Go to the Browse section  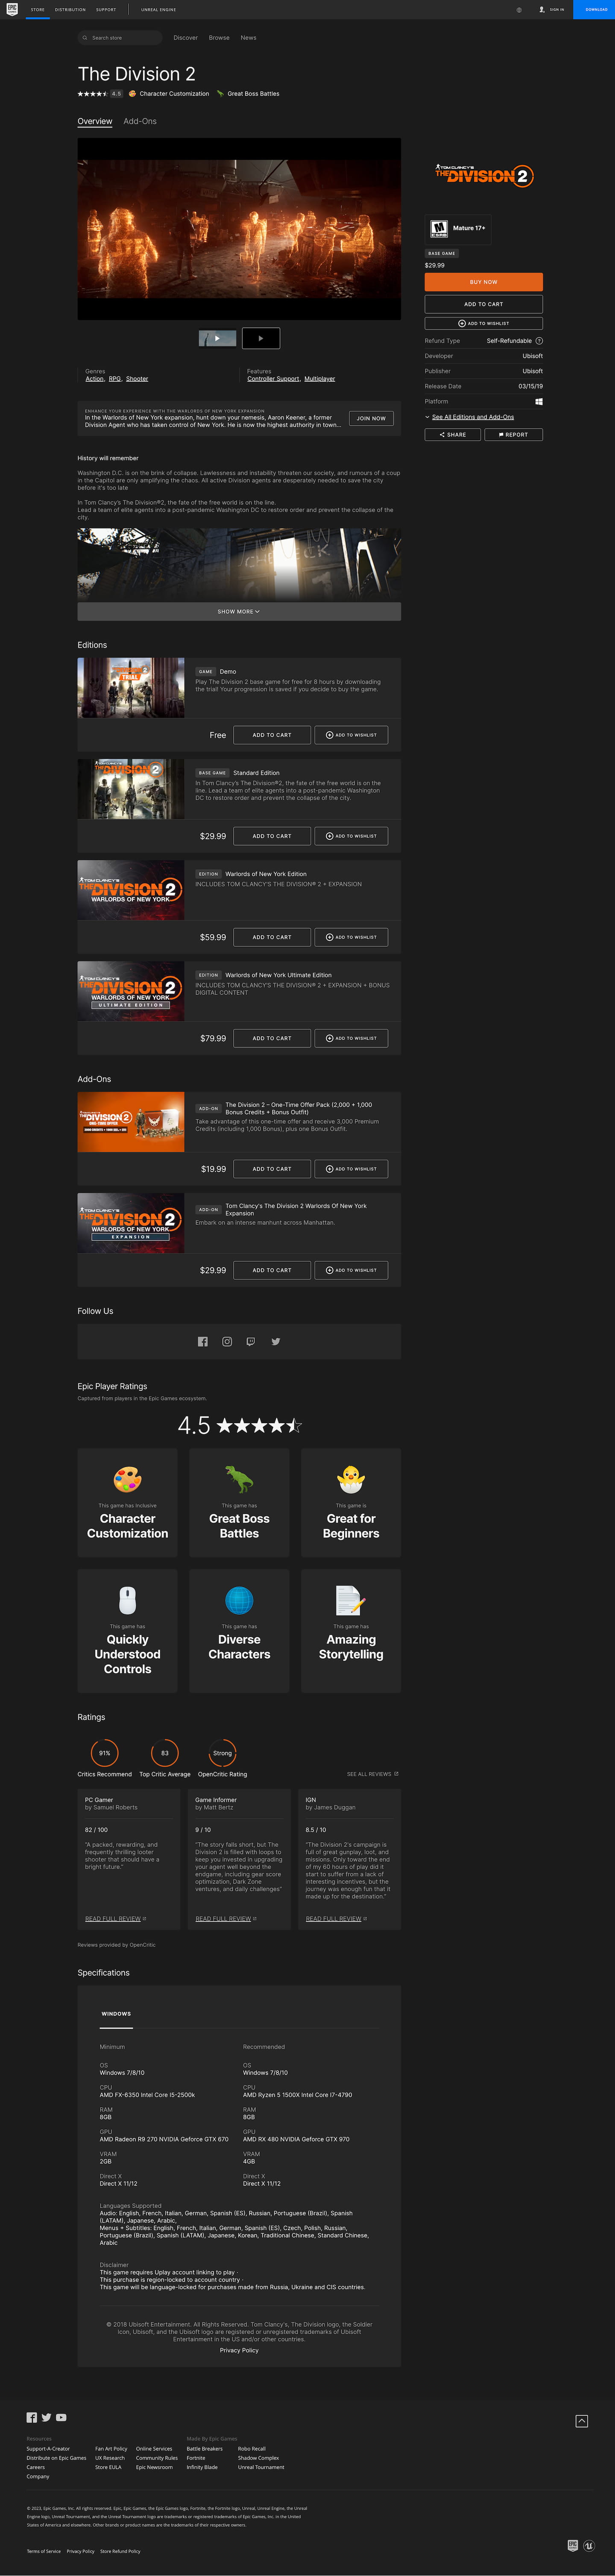click(x=219, y=38)
